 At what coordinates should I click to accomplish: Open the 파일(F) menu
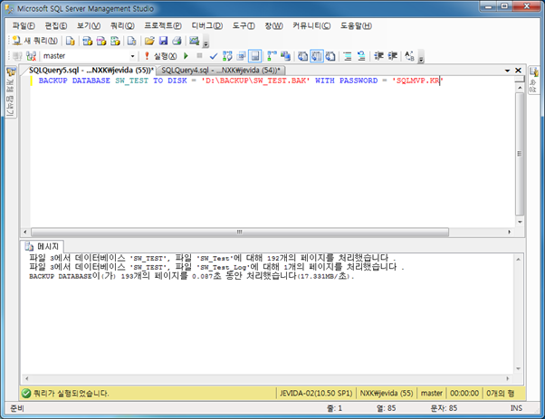click(24, 25)
